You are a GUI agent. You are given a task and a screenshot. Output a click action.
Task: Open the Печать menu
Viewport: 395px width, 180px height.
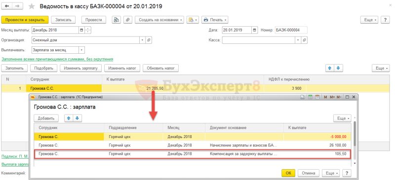(215, 20)
